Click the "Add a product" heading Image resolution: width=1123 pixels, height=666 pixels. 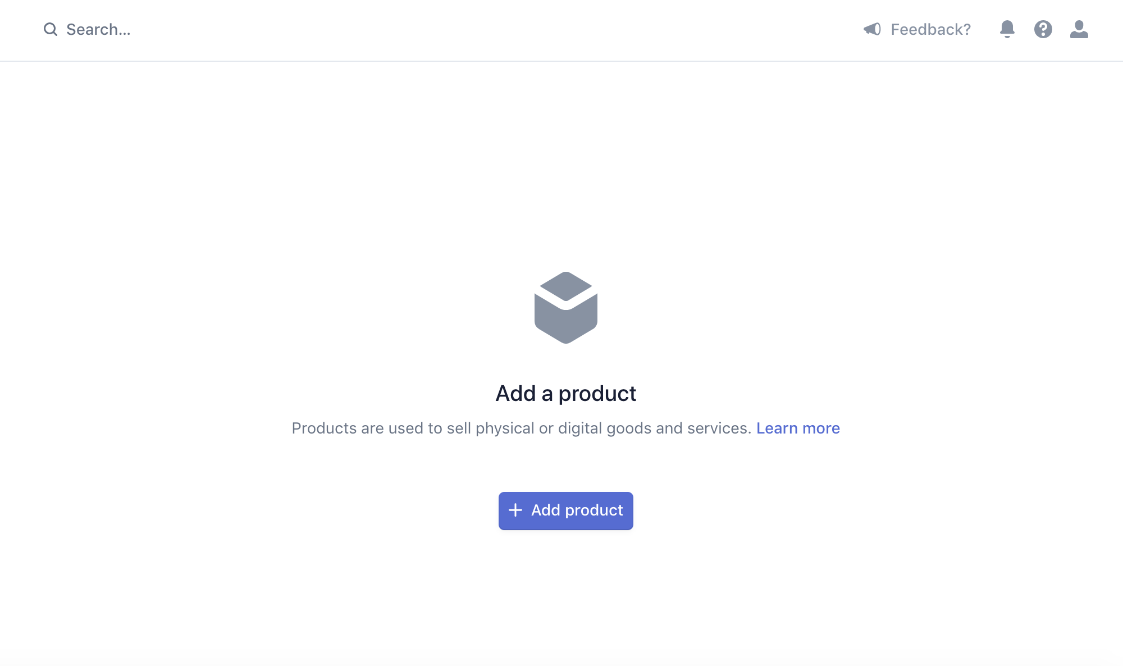click(x=566, y=394)
